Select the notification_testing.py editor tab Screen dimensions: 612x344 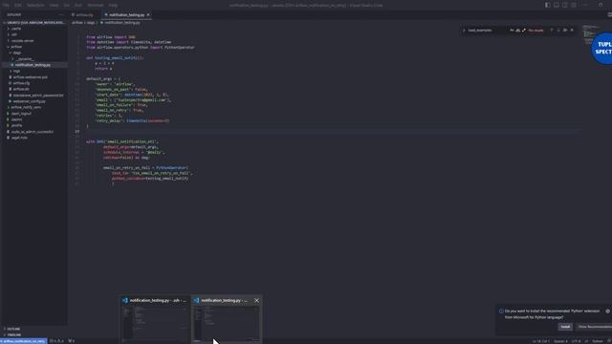click(126, 15)
